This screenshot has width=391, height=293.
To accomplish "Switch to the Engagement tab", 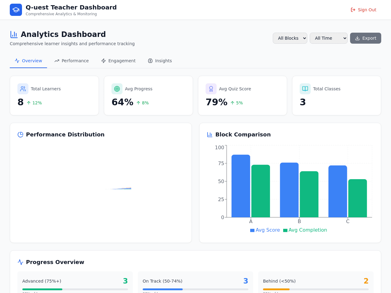I will pyautogui.click(x=118, y=61).
